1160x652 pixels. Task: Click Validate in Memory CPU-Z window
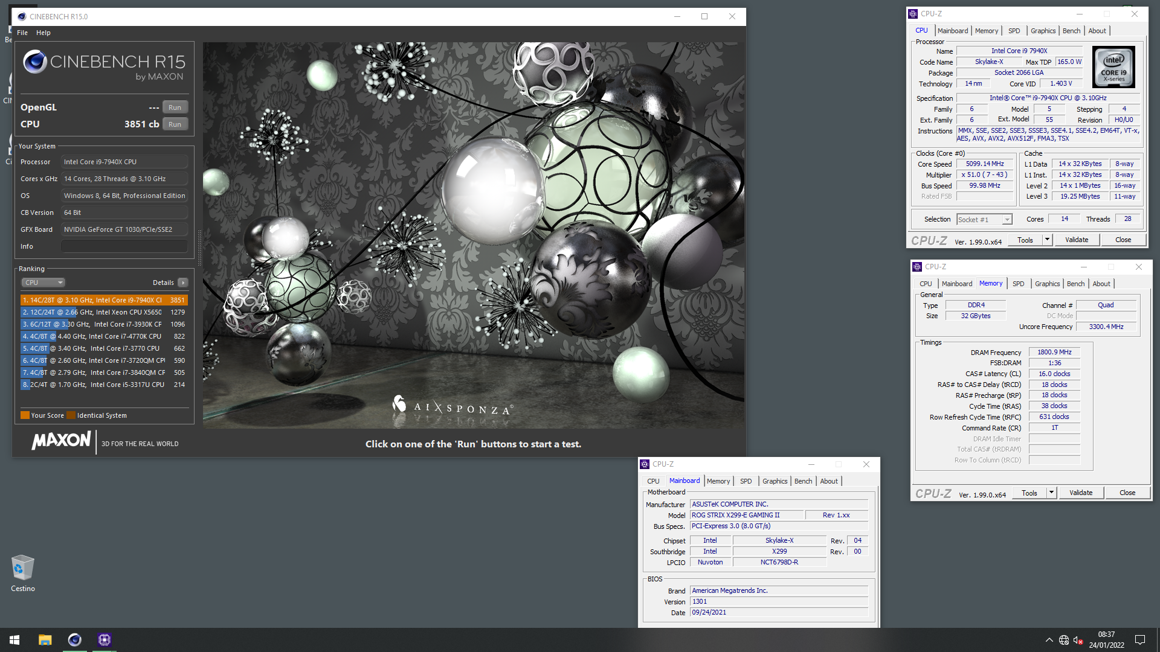tap(1081, 493)
